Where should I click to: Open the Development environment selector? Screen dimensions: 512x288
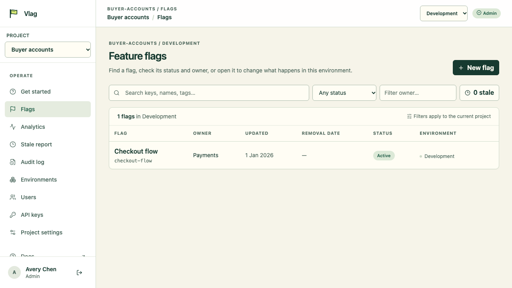444,13
